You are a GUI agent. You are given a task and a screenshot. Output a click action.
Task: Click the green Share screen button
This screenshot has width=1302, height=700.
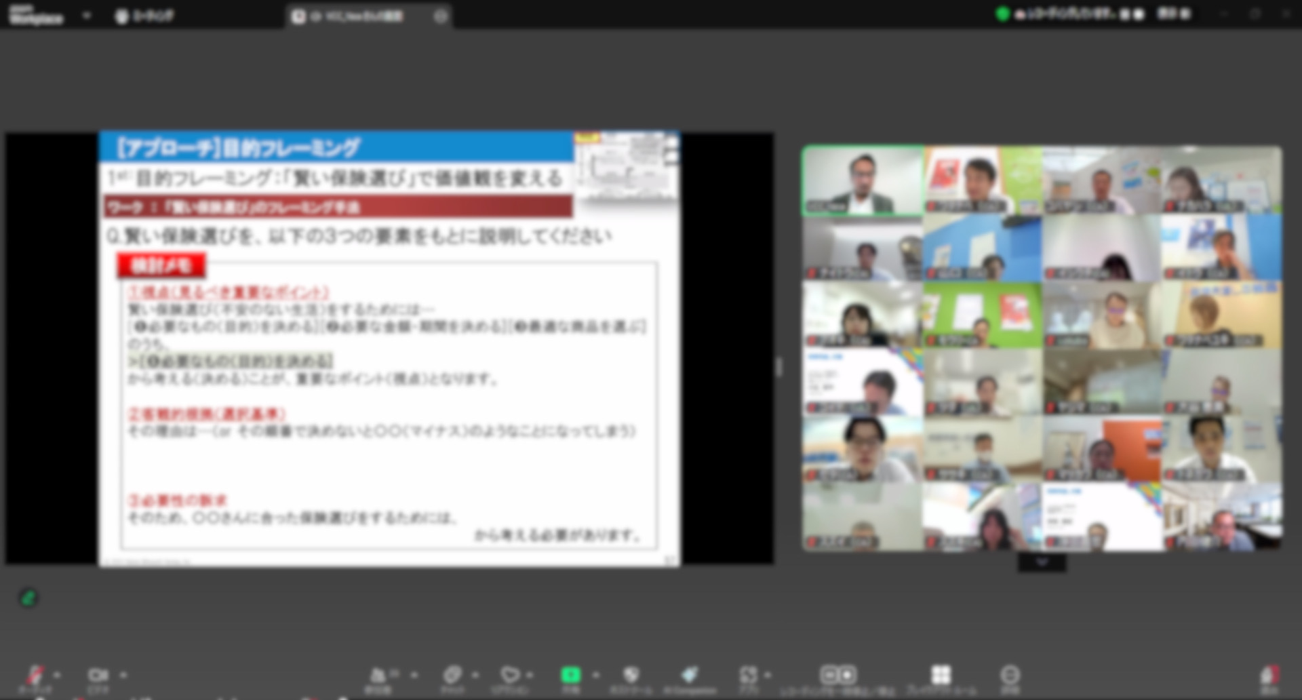(x=571, y=676)
